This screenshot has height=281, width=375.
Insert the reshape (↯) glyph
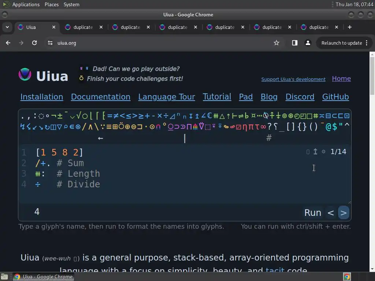22,127
